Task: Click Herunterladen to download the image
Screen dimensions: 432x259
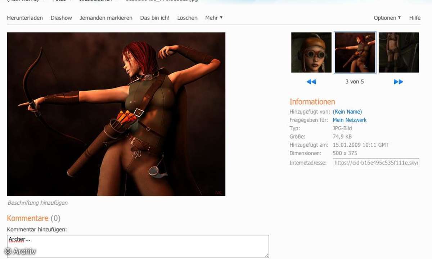Action: point(25,18)
